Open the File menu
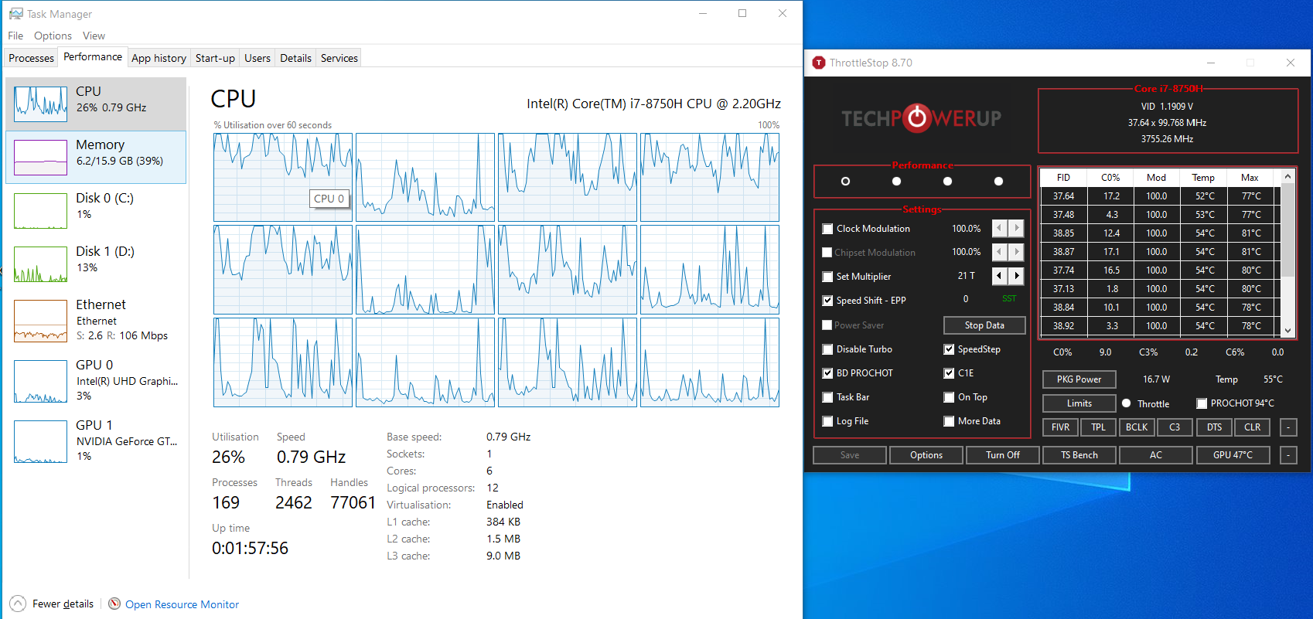Viewport: 1313px width, 619px height. tap(15, 36)
